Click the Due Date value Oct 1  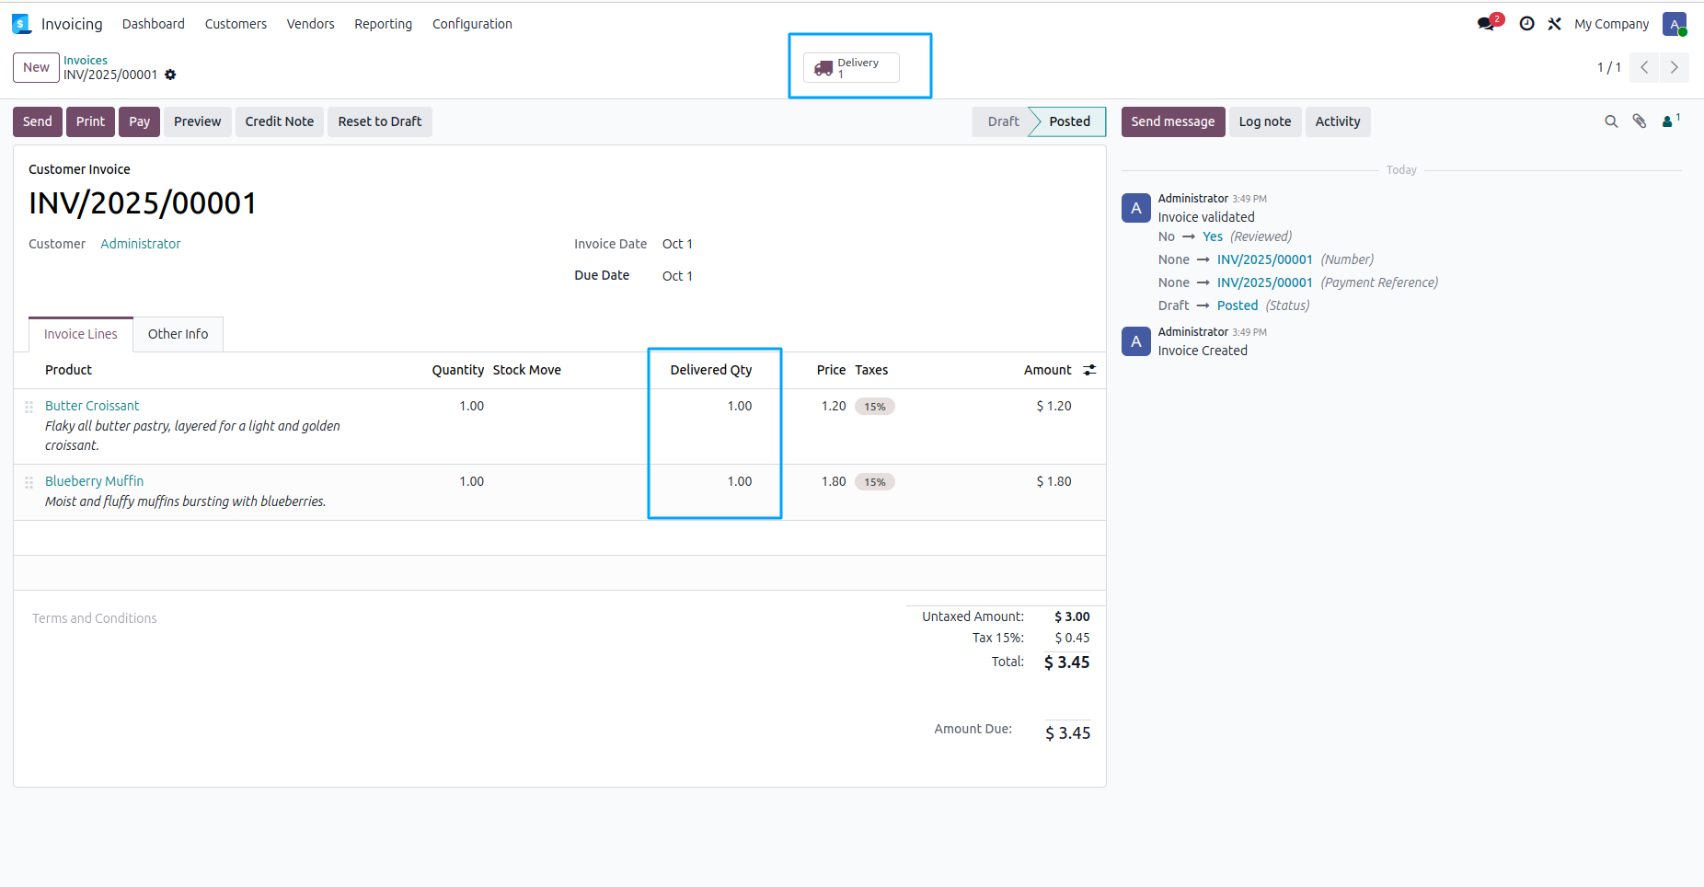(x=677, y=276)
